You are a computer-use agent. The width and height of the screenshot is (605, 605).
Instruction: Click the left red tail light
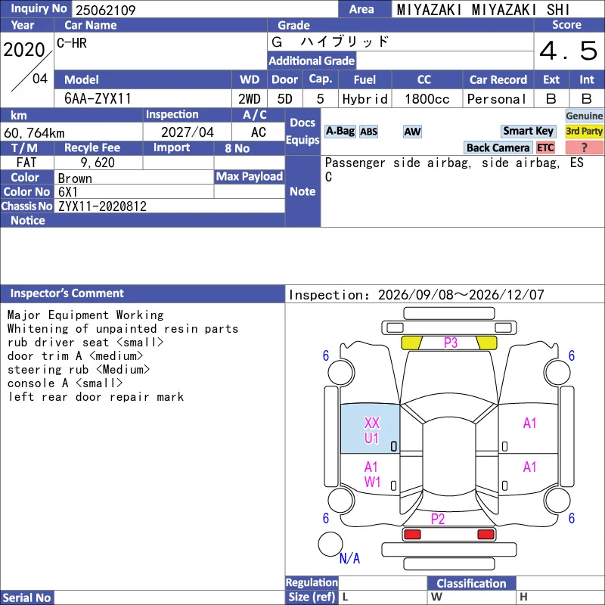[x=412, y=535]
